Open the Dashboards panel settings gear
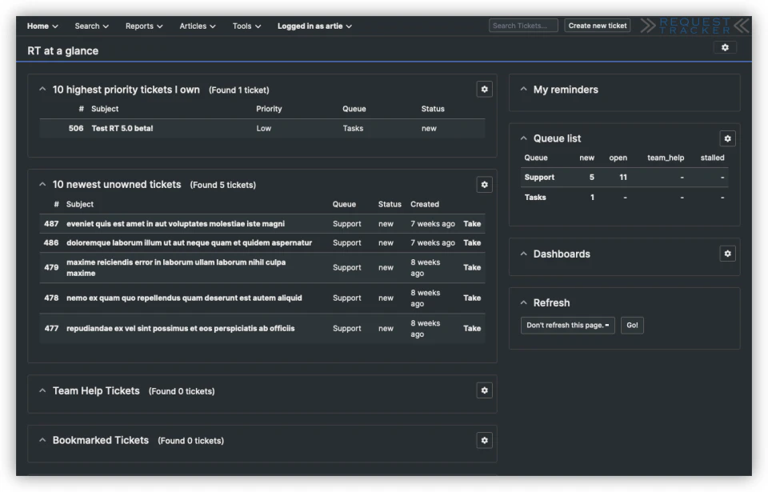The width and height of the screenshot is (768, 492). [x=727, y=253]
